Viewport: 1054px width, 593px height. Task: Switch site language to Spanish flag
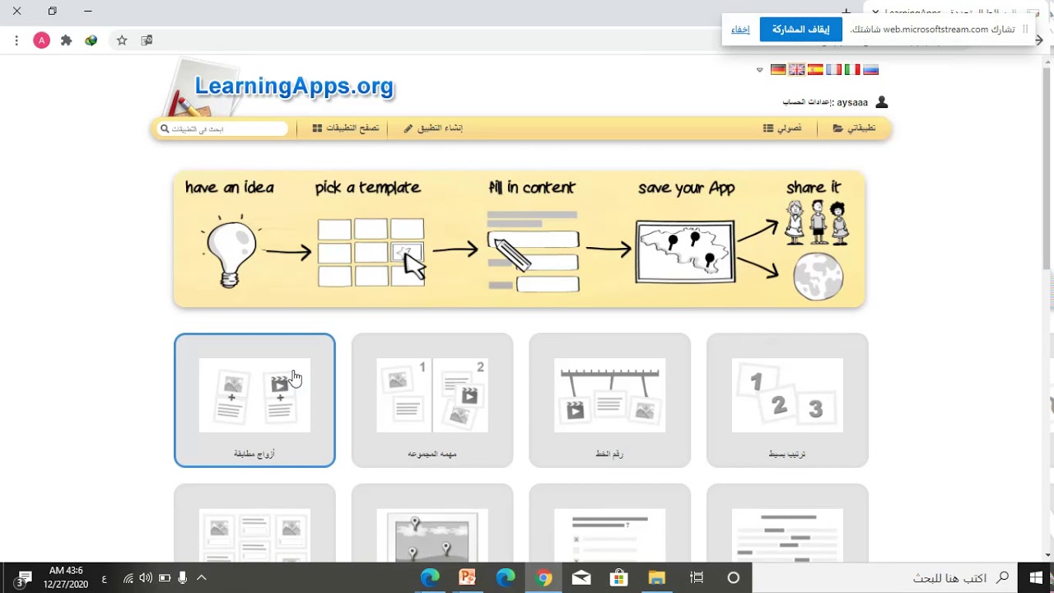pos(815,70)
